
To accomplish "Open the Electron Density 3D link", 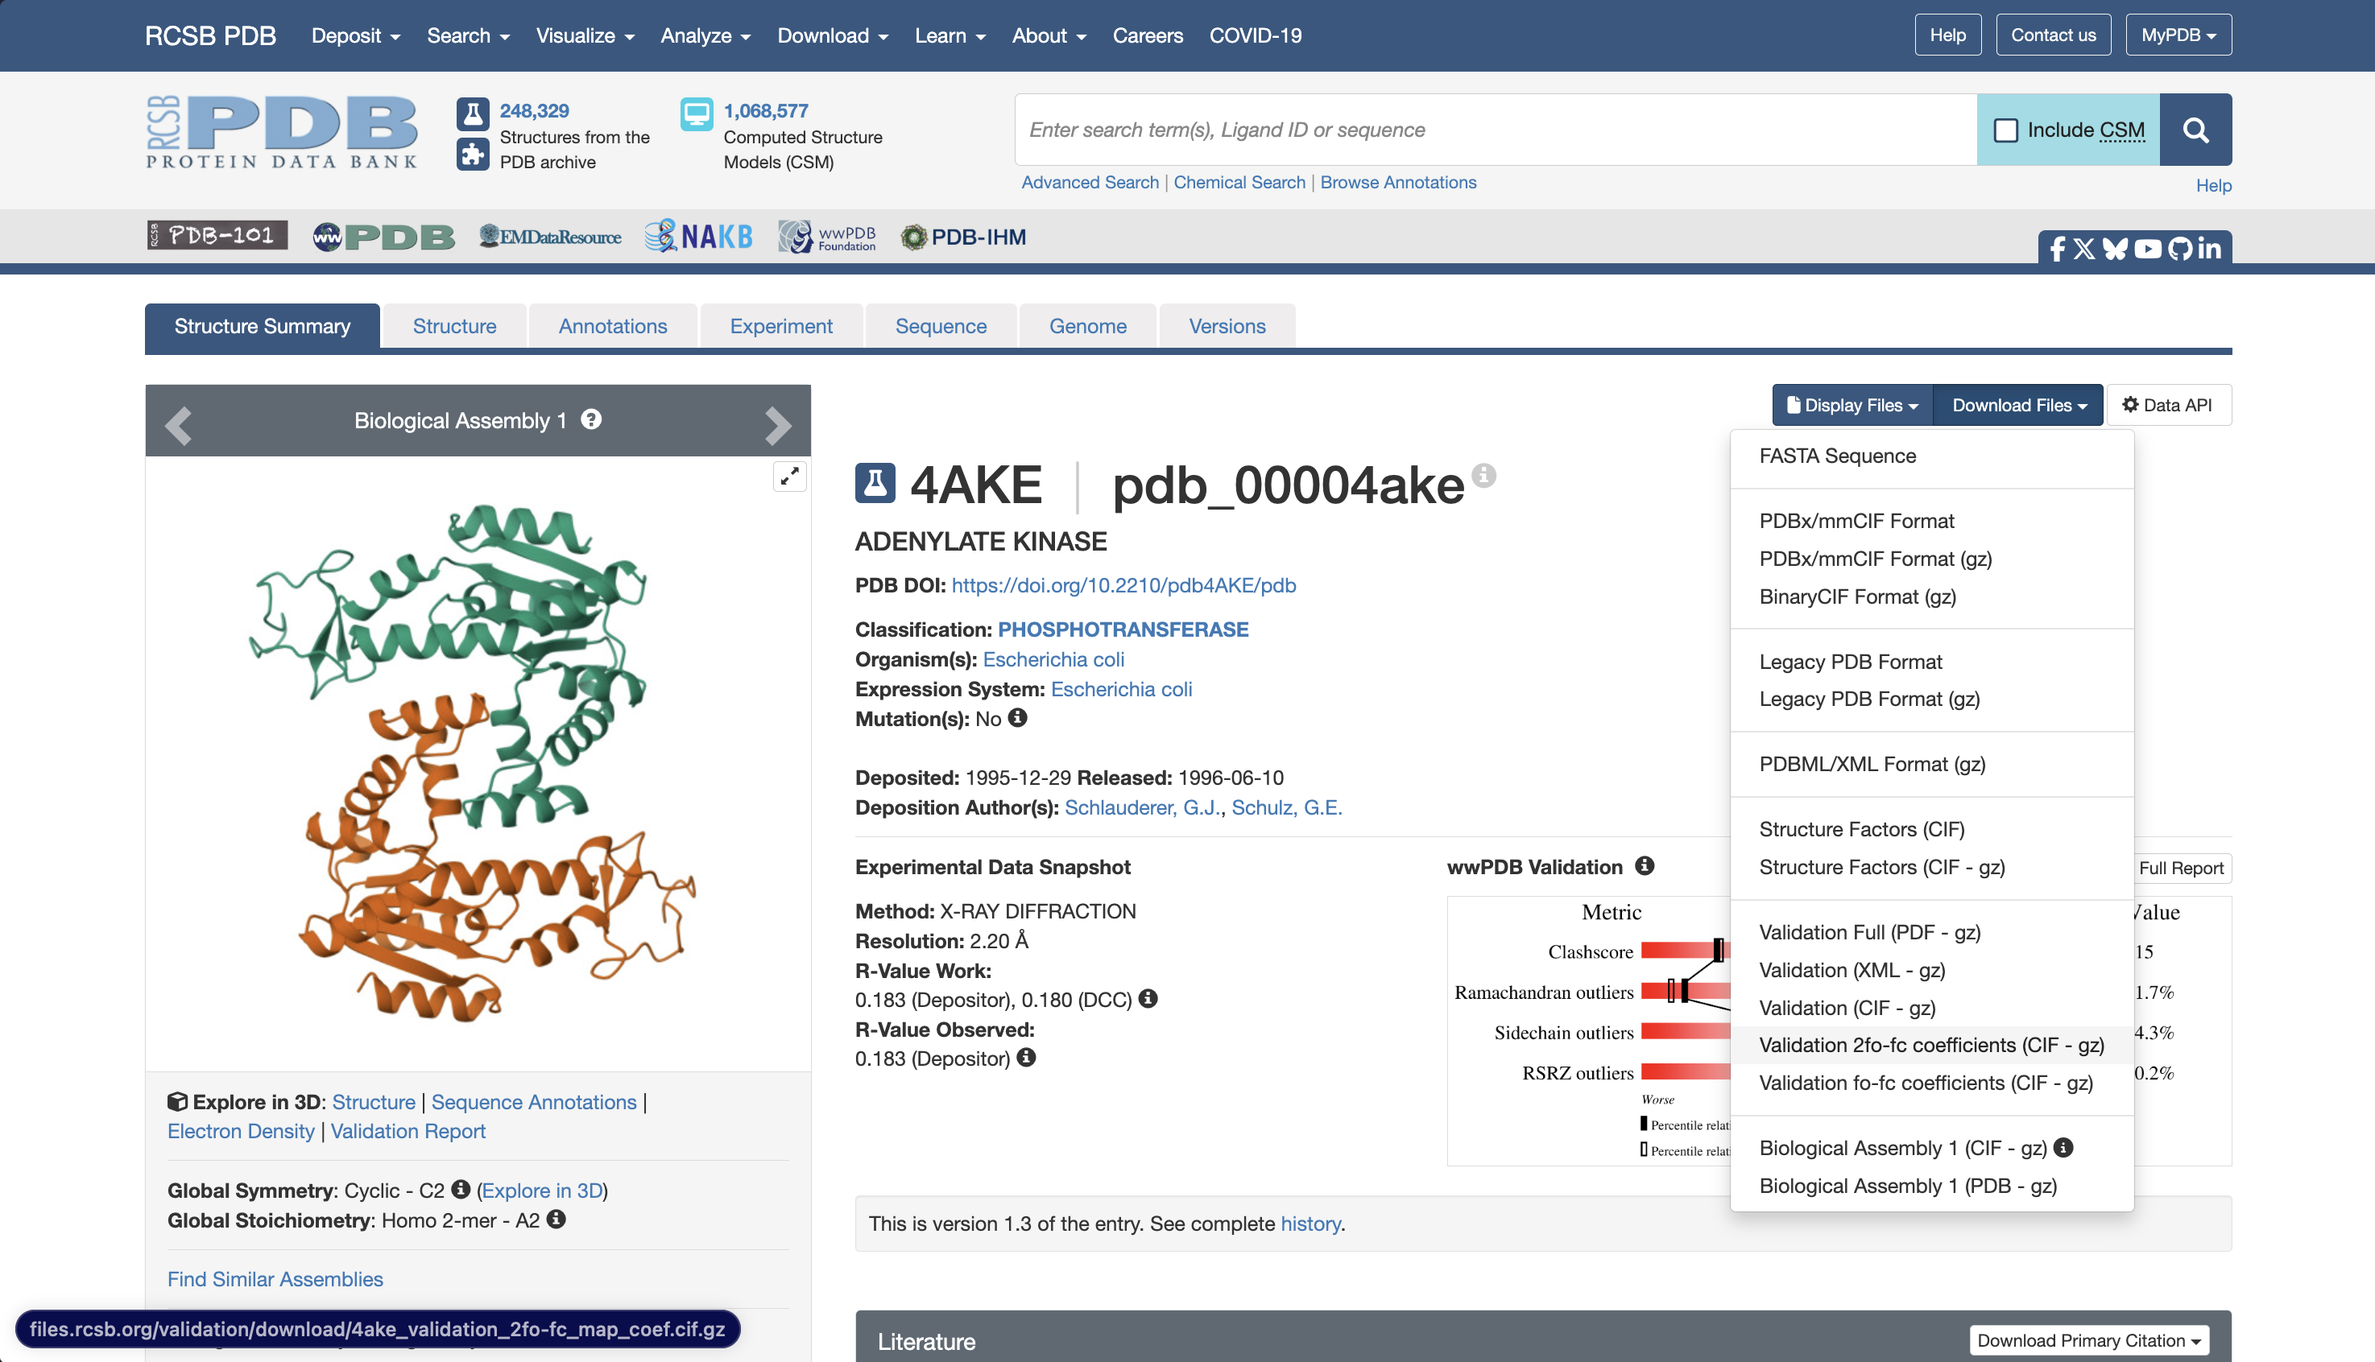I will [x=241, y=1131].
